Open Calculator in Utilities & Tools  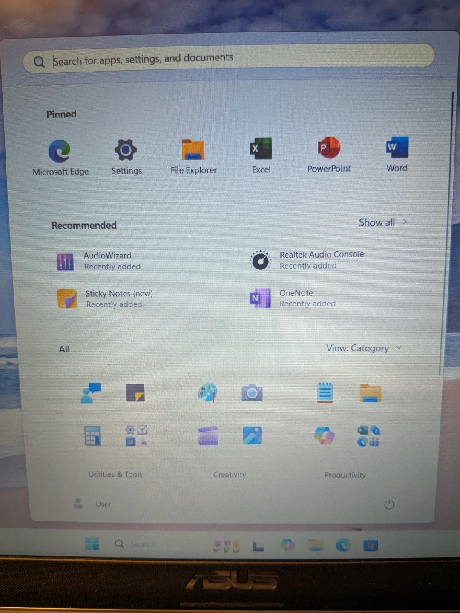point(92,435)
